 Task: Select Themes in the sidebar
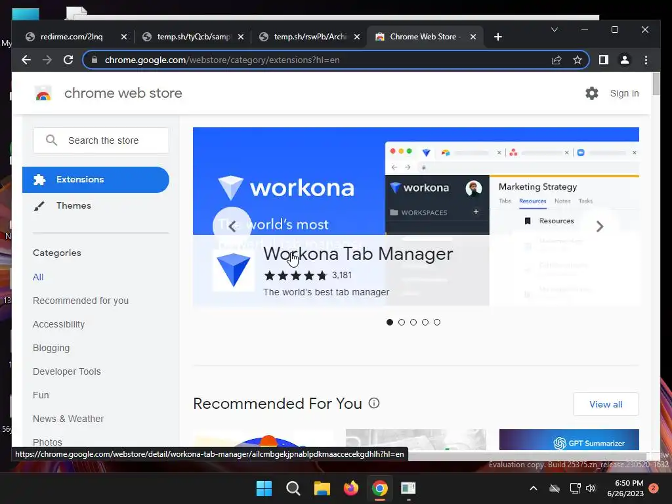pos(73,205)
